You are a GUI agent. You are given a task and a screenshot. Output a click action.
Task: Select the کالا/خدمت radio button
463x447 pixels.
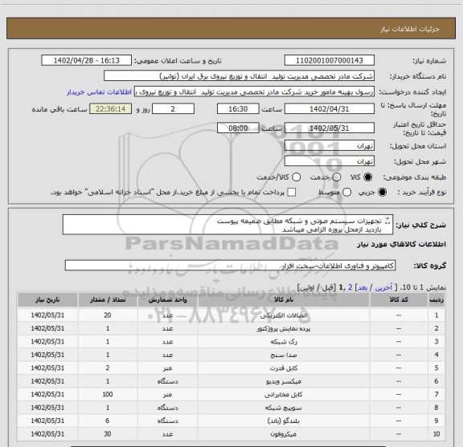coord(296,177)
